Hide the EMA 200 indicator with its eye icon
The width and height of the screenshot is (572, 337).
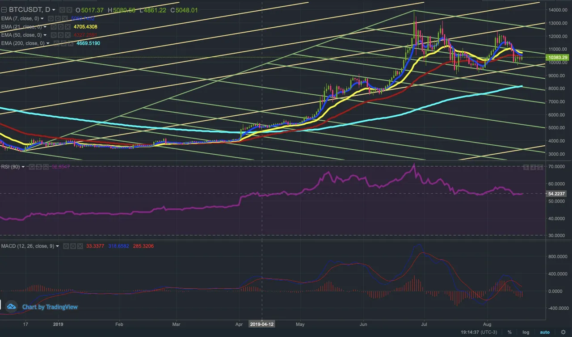(56, 43)
